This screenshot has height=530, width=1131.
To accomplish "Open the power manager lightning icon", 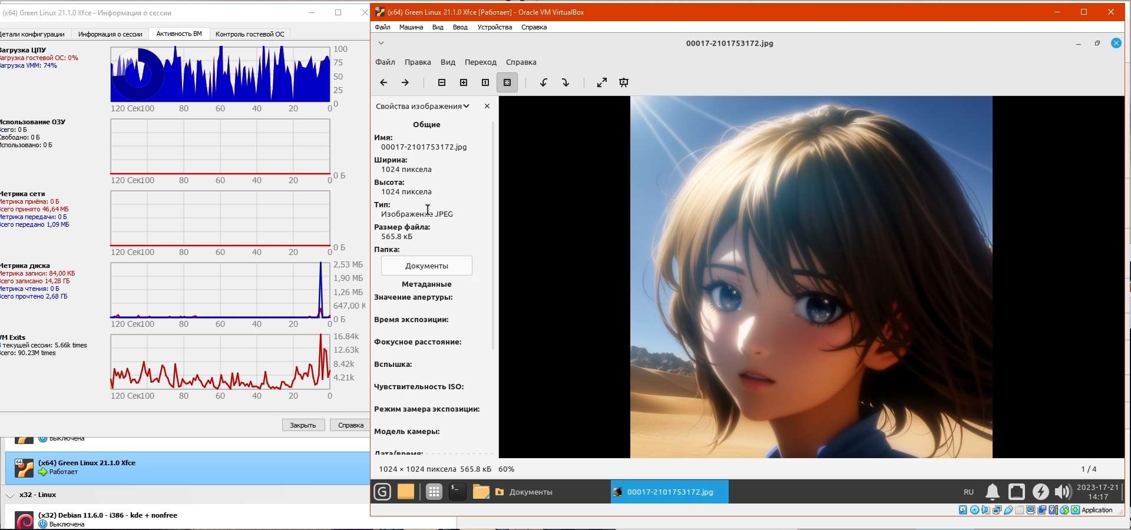I will 1040,492.
